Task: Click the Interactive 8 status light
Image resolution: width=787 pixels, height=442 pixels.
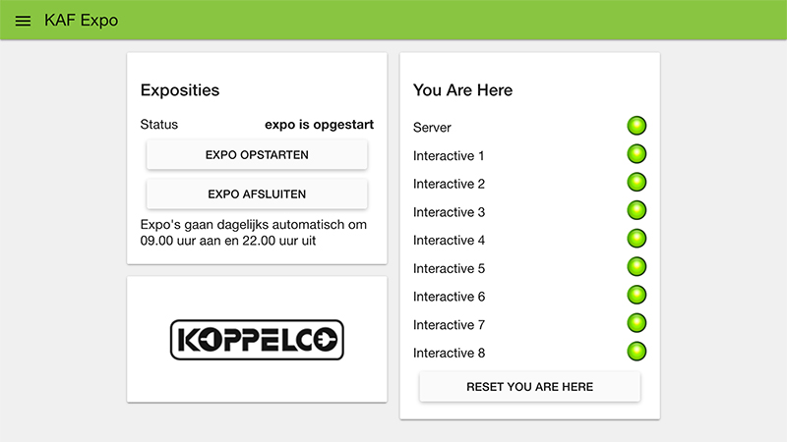Action: [x=636, y=352]
